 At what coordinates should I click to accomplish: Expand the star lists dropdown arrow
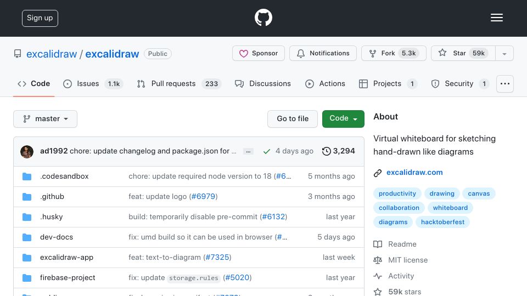[x=504, y=54]
